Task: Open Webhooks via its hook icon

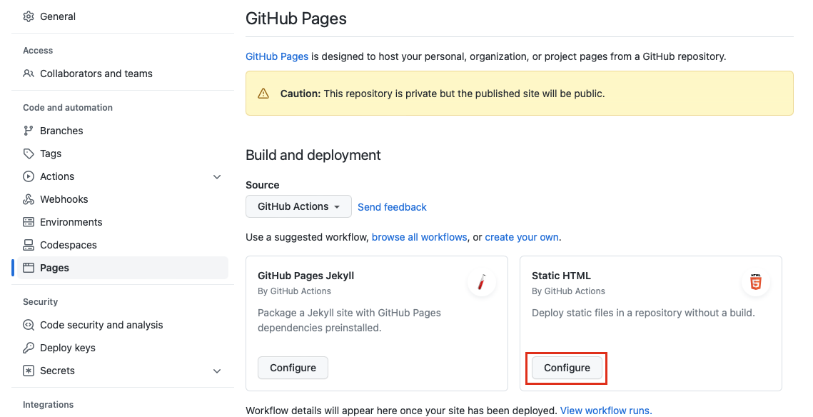Action: pos(29,199)
